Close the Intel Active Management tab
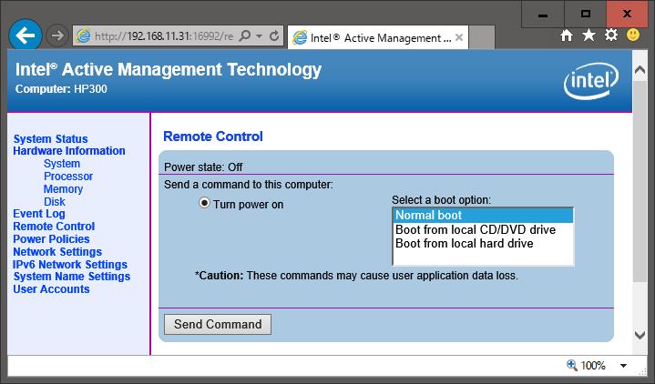The image size is (655, 384). (x=459, y=37)
